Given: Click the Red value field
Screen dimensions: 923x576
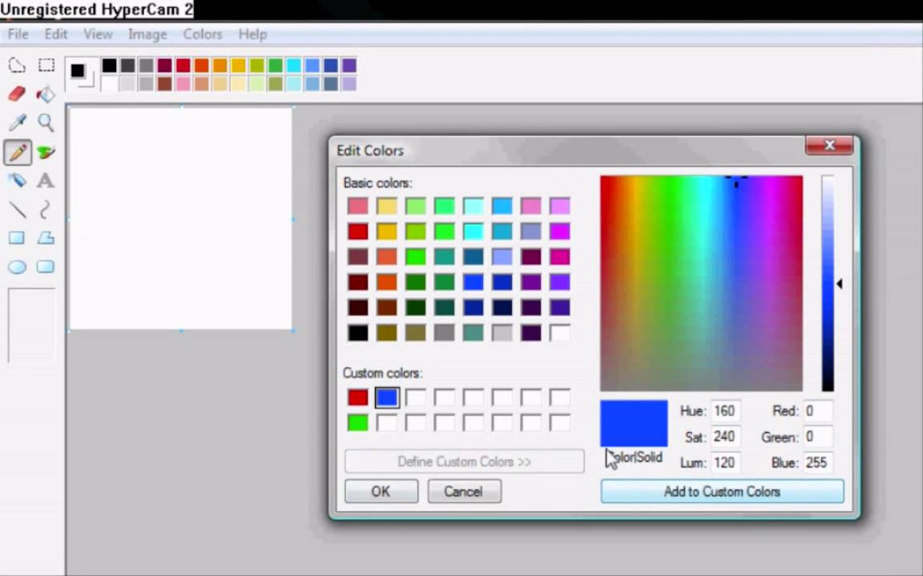Looking at the screenshot, I should coord(817,411).
